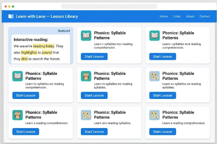Select the letter tiles icon on the 'Learn so syllables' card

point(154,76)
